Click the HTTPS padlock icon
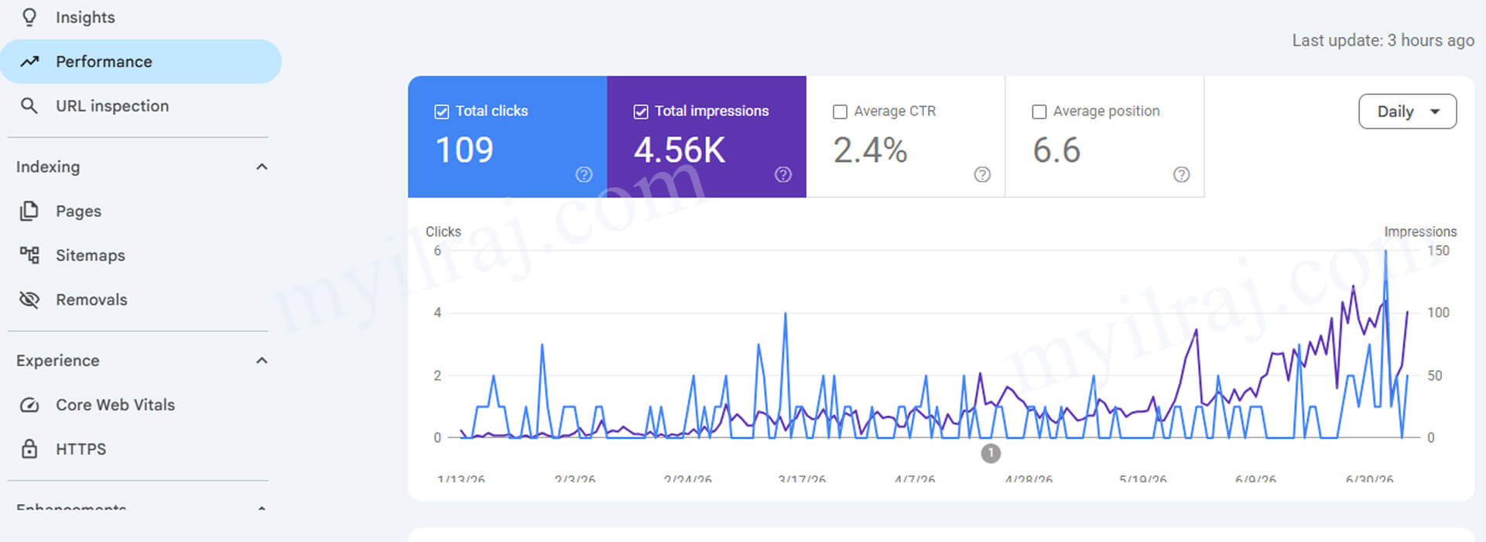The width and height of the screenshot is (1486, 542). (29, 449)
